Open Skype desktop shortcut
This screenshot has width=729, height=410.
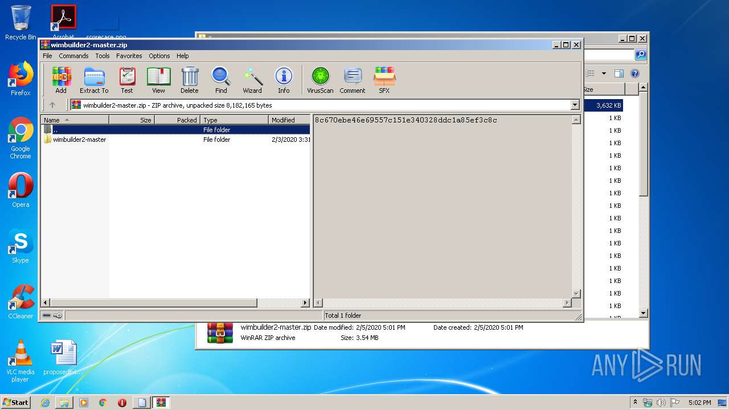21,246
